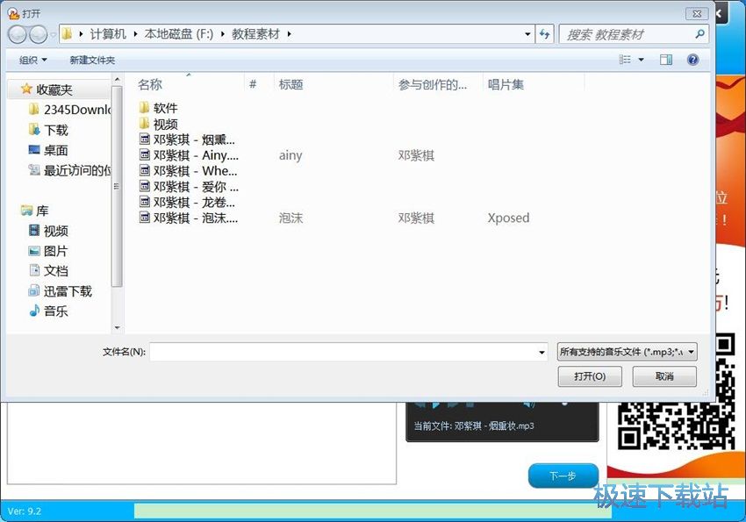Open 视频 library in sidebar
The height and width of the screenshot is (522, 746).
pos(48,231)
